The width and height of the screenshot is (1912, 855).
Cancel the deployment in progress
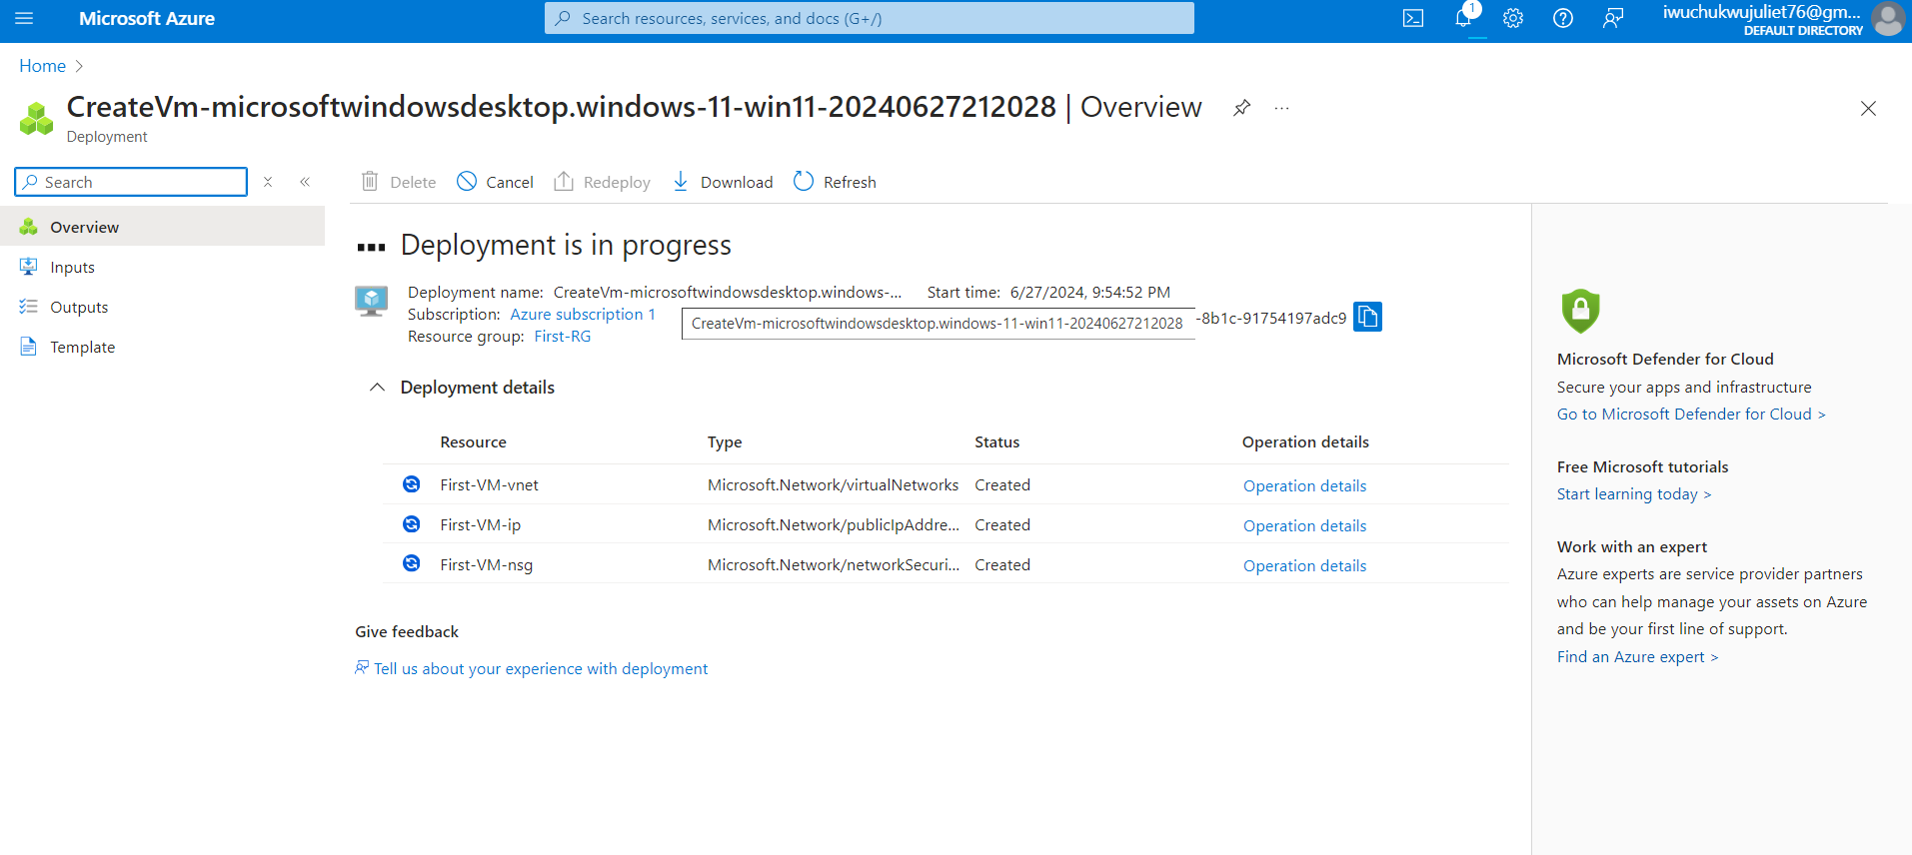click(x=495, y=182)
